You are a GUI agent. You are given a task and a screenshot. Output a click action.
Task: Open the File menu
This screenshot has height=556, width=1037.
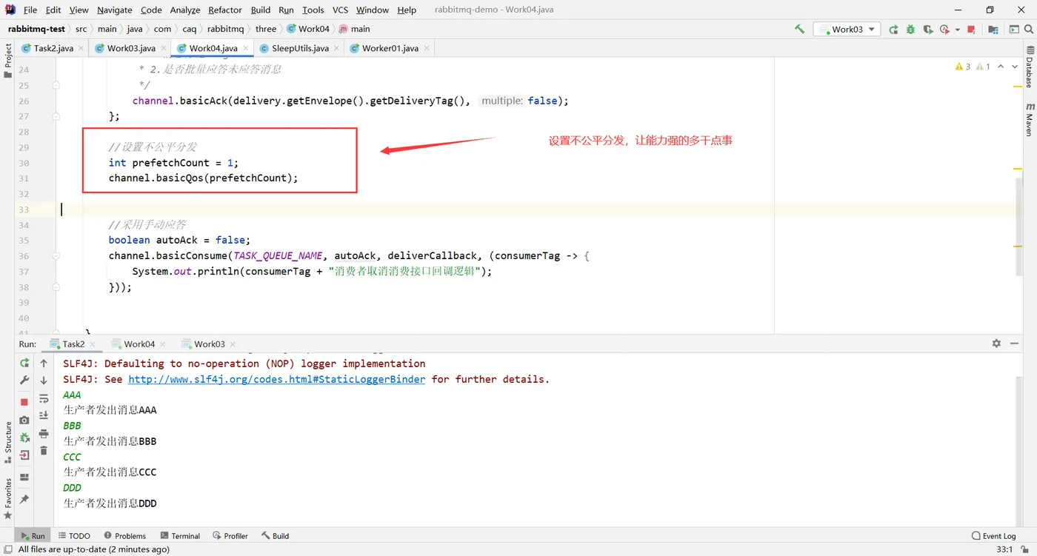coord(30,10)
